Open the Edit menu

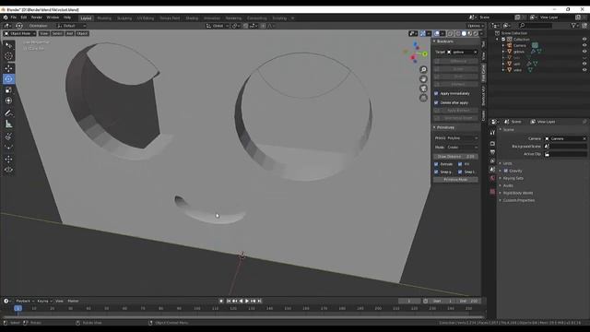click(x=24, y=18)
